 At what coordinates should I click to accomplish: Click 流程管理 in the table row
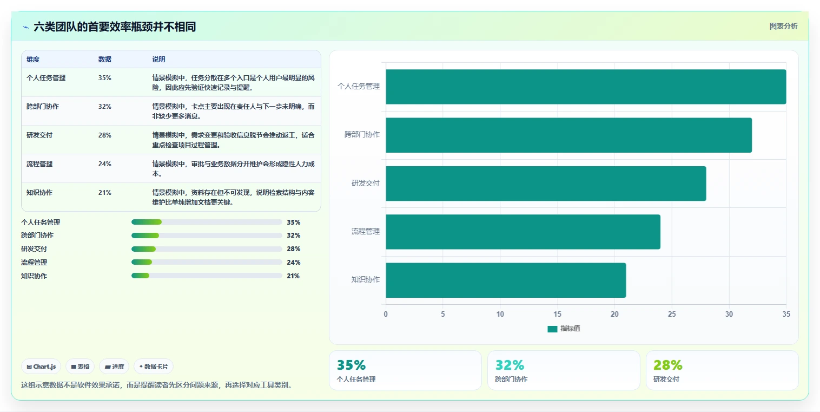(x=39, y=164)
